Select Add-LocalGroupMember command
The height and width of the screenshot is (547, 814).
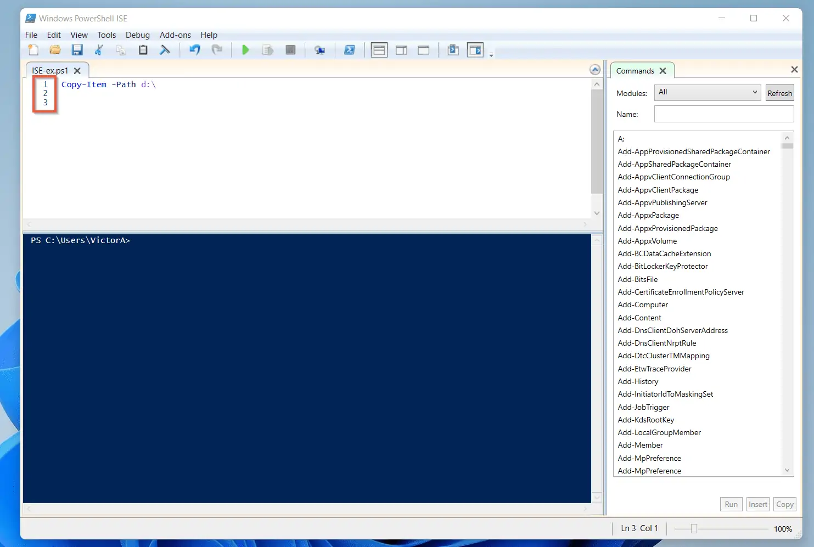[x=659, y=432]
